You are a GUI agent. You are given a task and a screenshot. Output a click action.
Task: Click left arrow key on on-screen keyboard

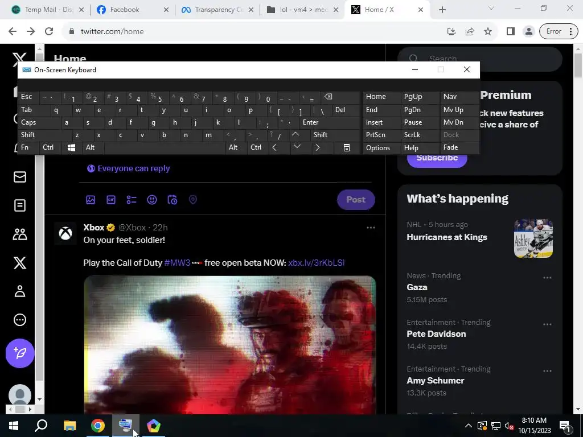[274, 147]
